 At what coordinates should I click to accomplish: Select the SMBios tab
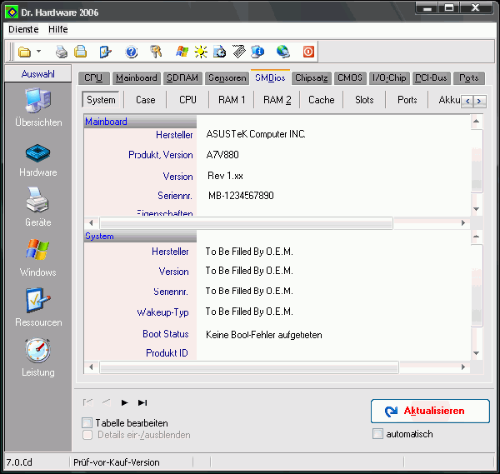click(x=270, y=77)
